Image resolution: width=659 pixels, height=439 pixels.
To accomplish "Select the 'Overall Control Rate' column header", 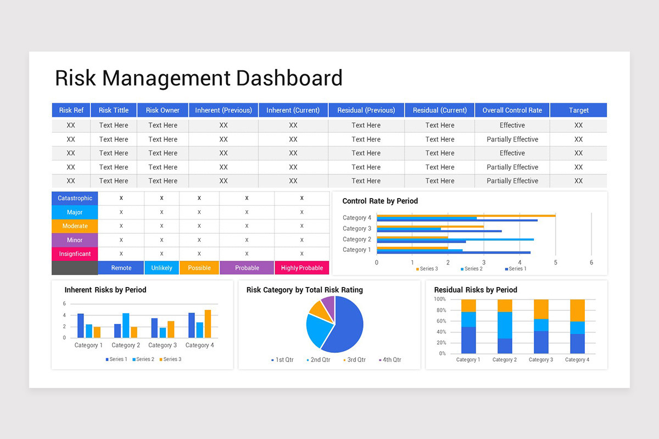I will (x=512, y=110).
